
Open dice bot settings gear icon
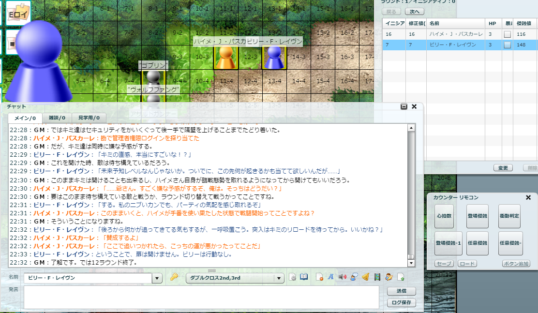coord(292,278)
